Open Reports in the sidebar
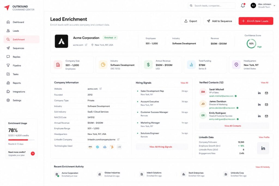Image resolution: width=279 pixels, height=186 pixels. [x=21, y=83]
